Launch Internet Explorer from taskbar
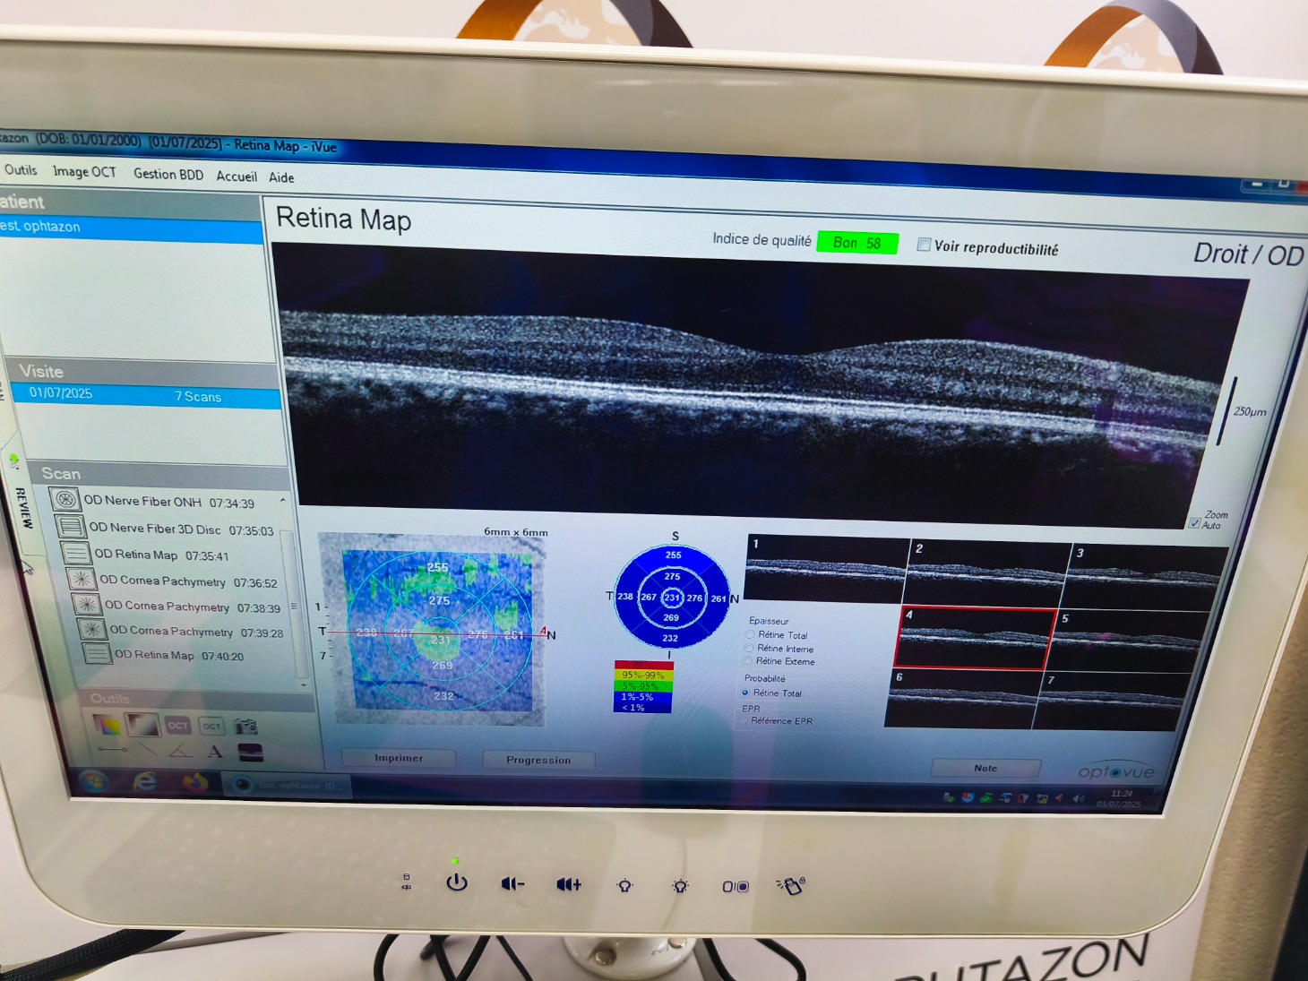This screenshot has width=1308, height=981. point(145,783)
